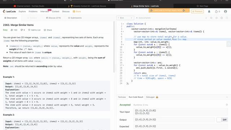Click the streak flame counter icon
Image resolution: width=231 pixels, height=130 pixels.
tap(216, 11)
